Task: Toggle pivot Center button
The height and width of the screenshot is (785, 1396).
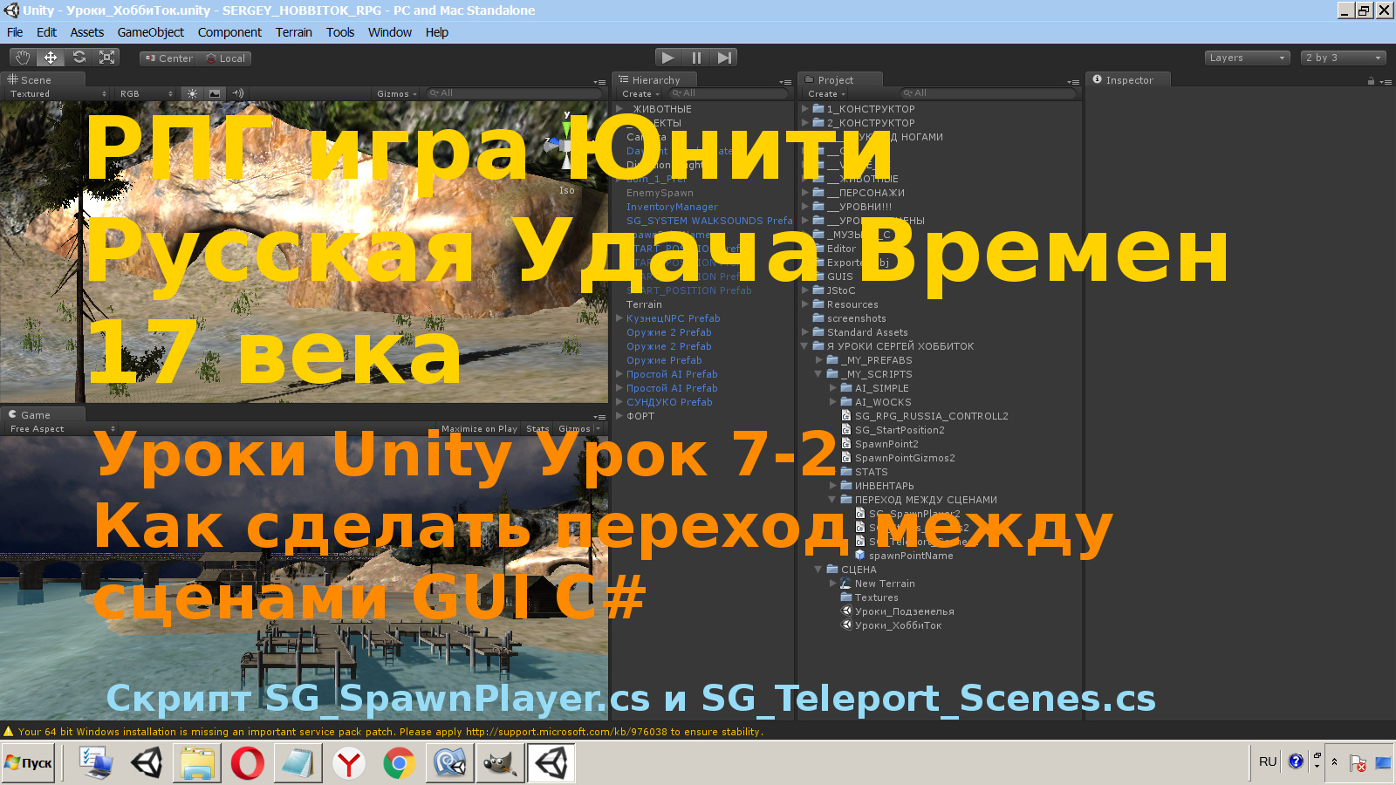Action: point(168,58)
